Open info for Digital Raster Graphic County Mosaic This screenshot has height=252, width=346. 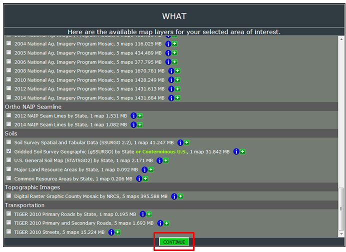(x=174, y=196)
